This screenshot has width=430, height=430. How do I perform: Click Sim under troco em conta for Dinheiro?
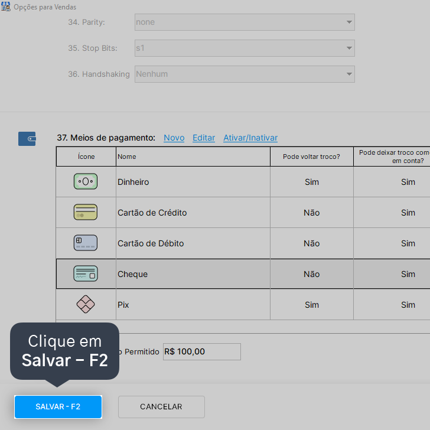(408, 182)
